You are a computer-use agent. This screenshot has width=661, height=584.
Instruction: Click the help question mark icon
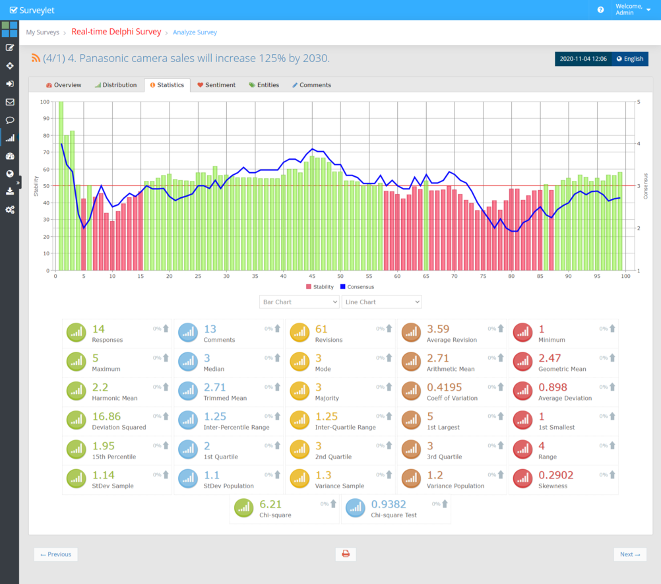click(x=600, y=10)
